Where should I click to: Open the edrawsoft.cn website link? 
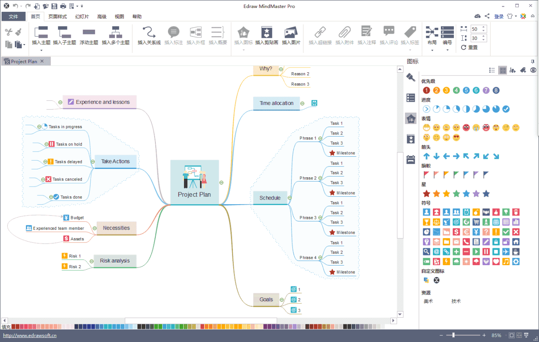(x=29, y=335)
